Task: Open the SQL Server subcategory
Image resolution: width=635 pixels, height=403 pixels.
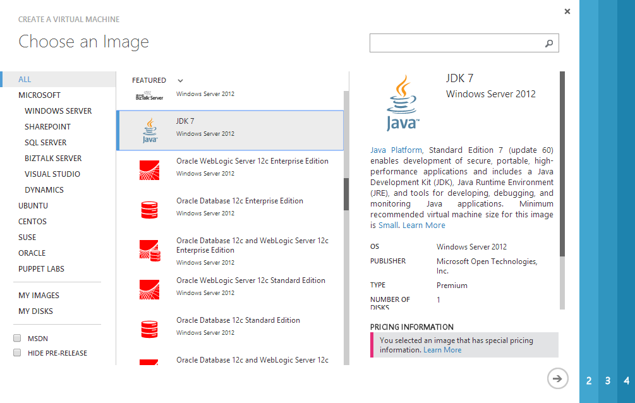Action: [x=45, y=143]
